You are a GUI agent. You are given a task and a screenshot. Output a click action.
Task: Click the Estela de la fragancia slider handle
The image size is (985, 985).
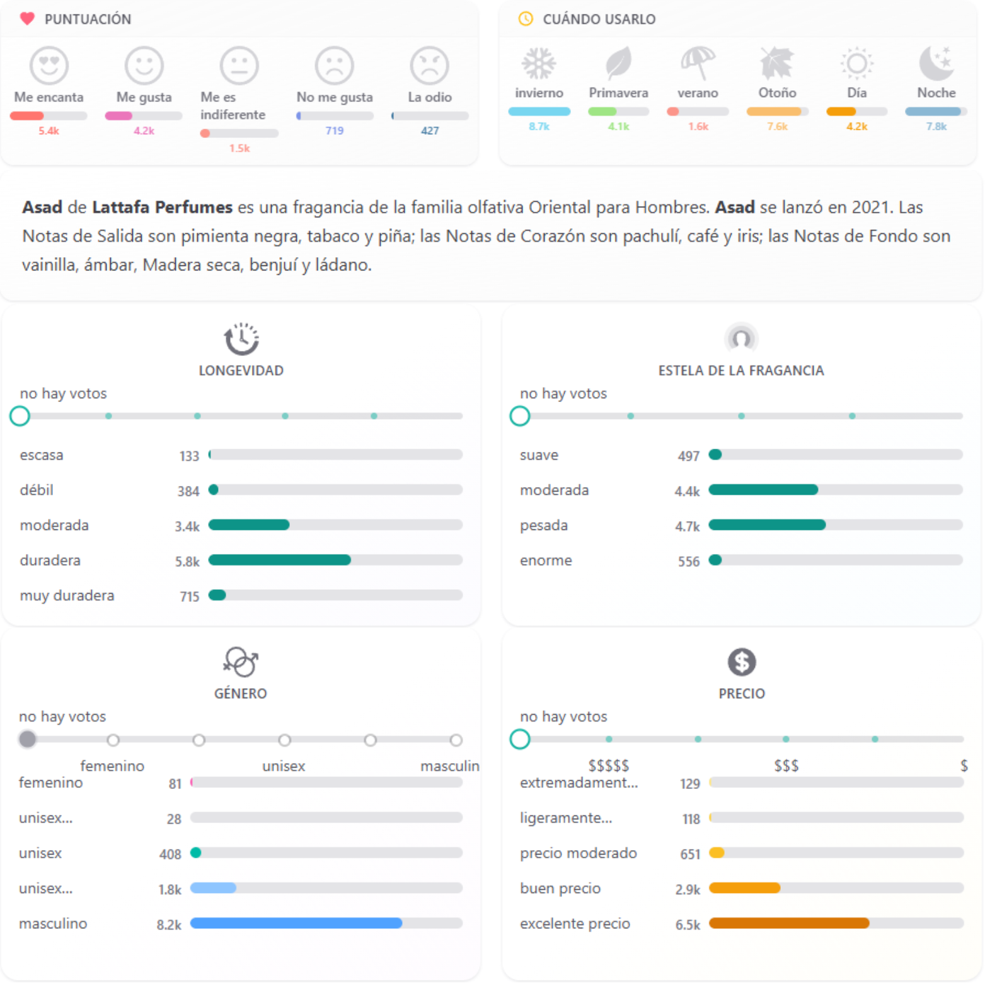(520, 416)
